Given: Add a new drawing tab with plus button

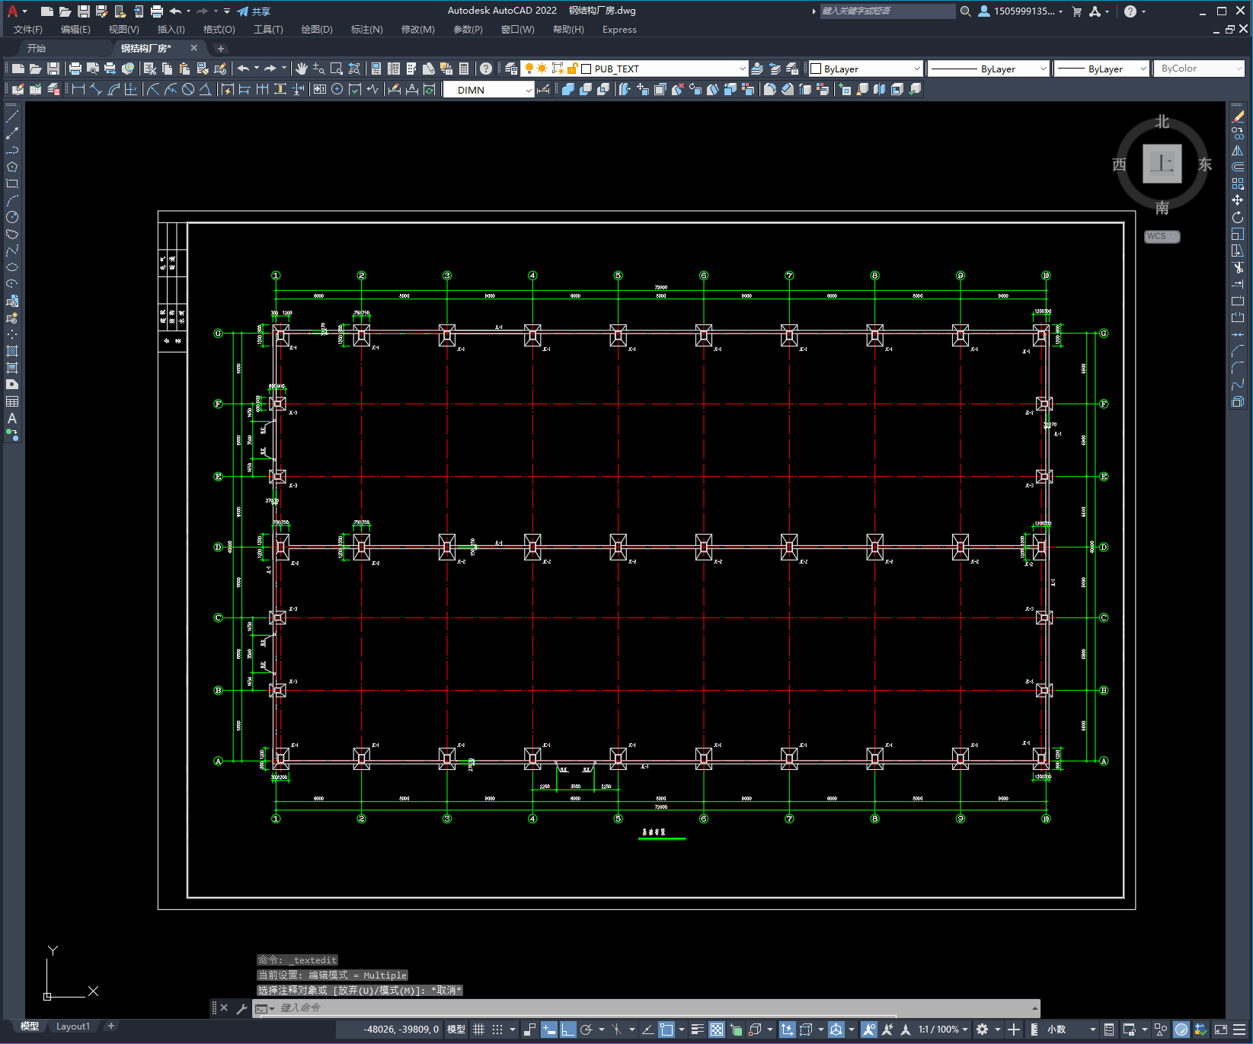Looking at the screenshot, I should 220,48.
